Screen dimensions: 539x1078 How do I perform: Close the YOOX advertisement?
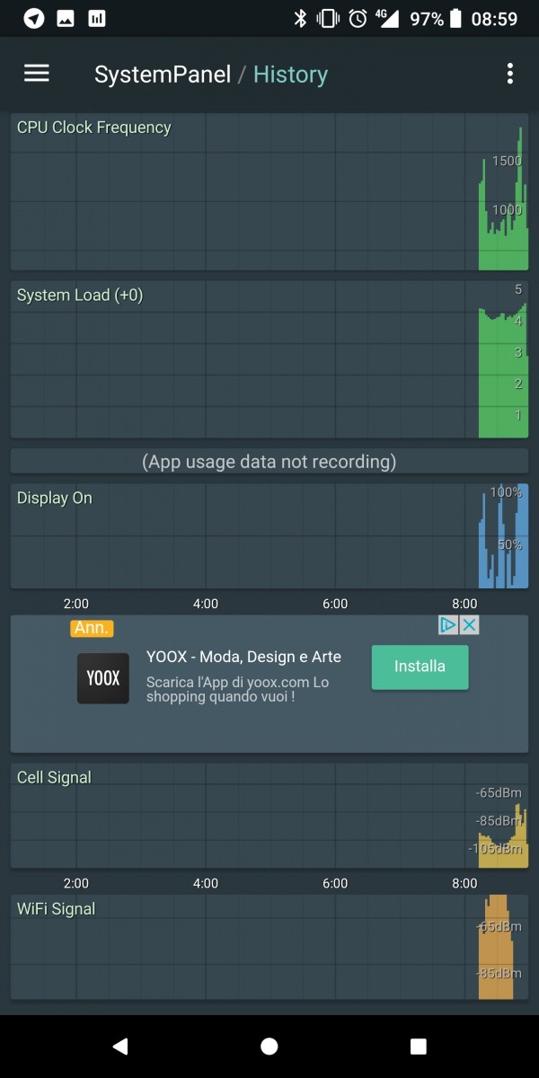coord(469,625)
